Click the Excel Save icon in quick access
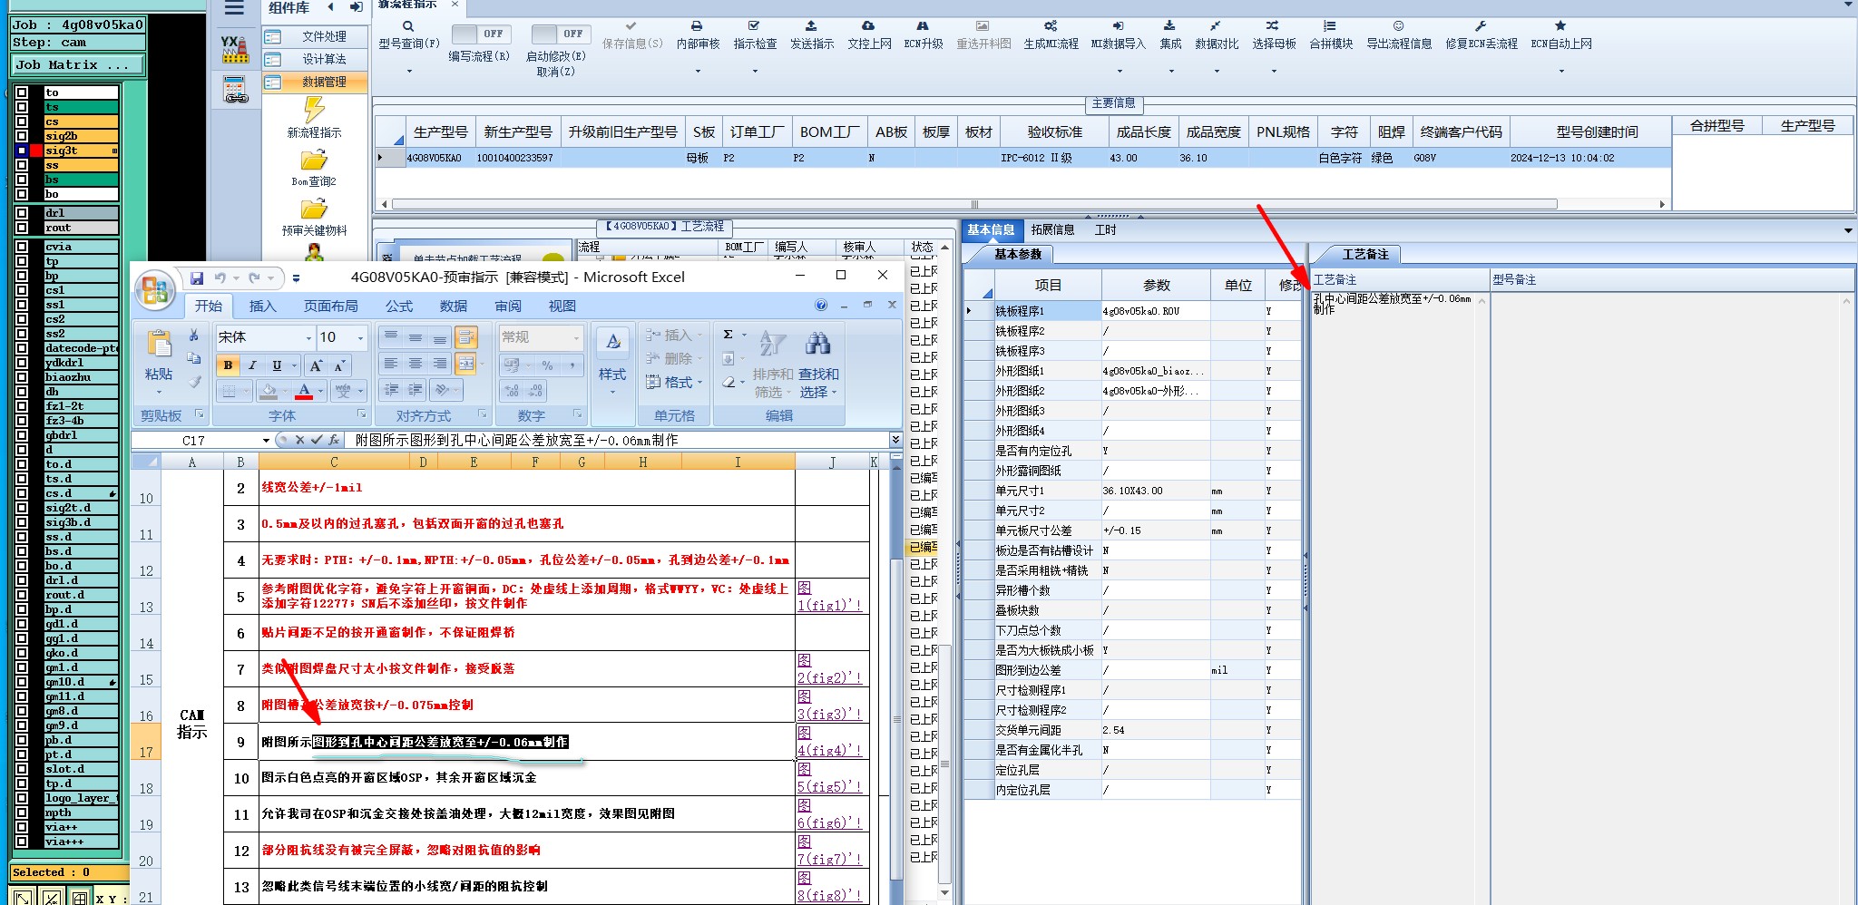Screen dimensions: 1858x905 (197, 278)
